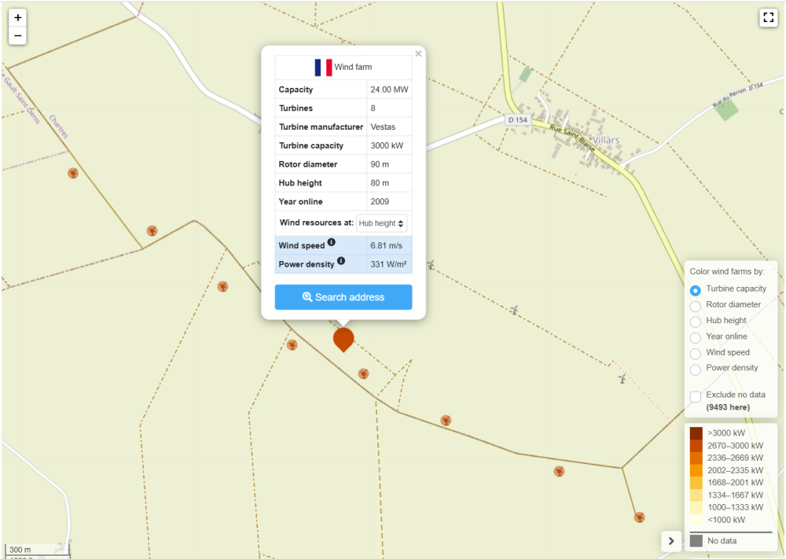Click the gray No data legend swatch

click(x=696, y=541)
